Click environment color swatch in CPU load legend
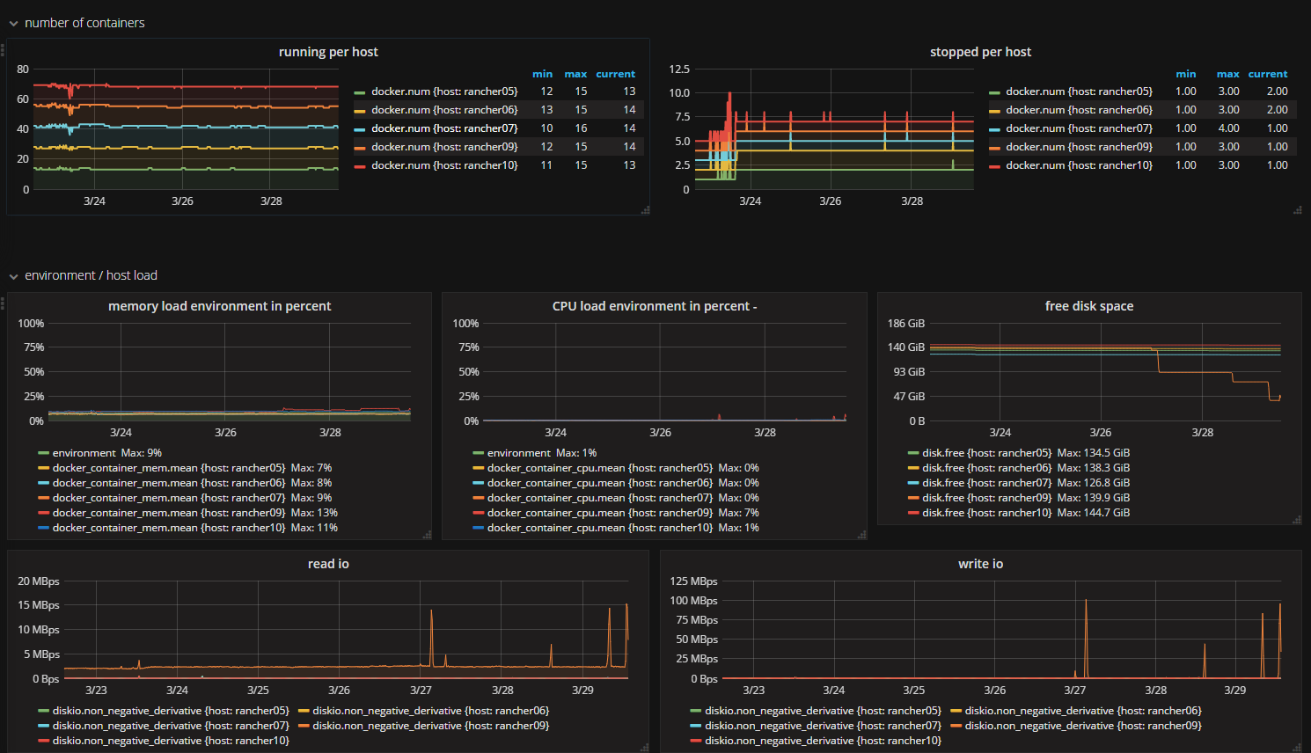Screen dimensions: 1311x753 tap(478, 453)
